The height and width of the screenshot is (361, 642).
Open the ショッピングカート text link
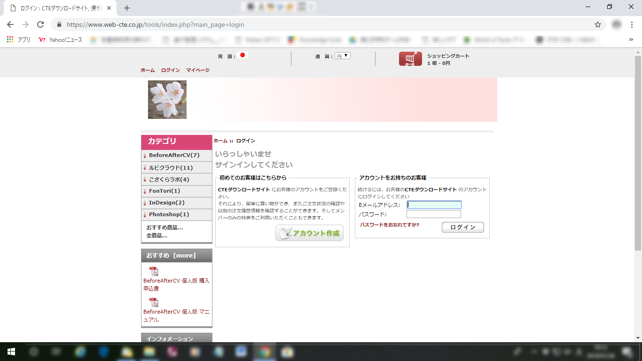point(448,56)
